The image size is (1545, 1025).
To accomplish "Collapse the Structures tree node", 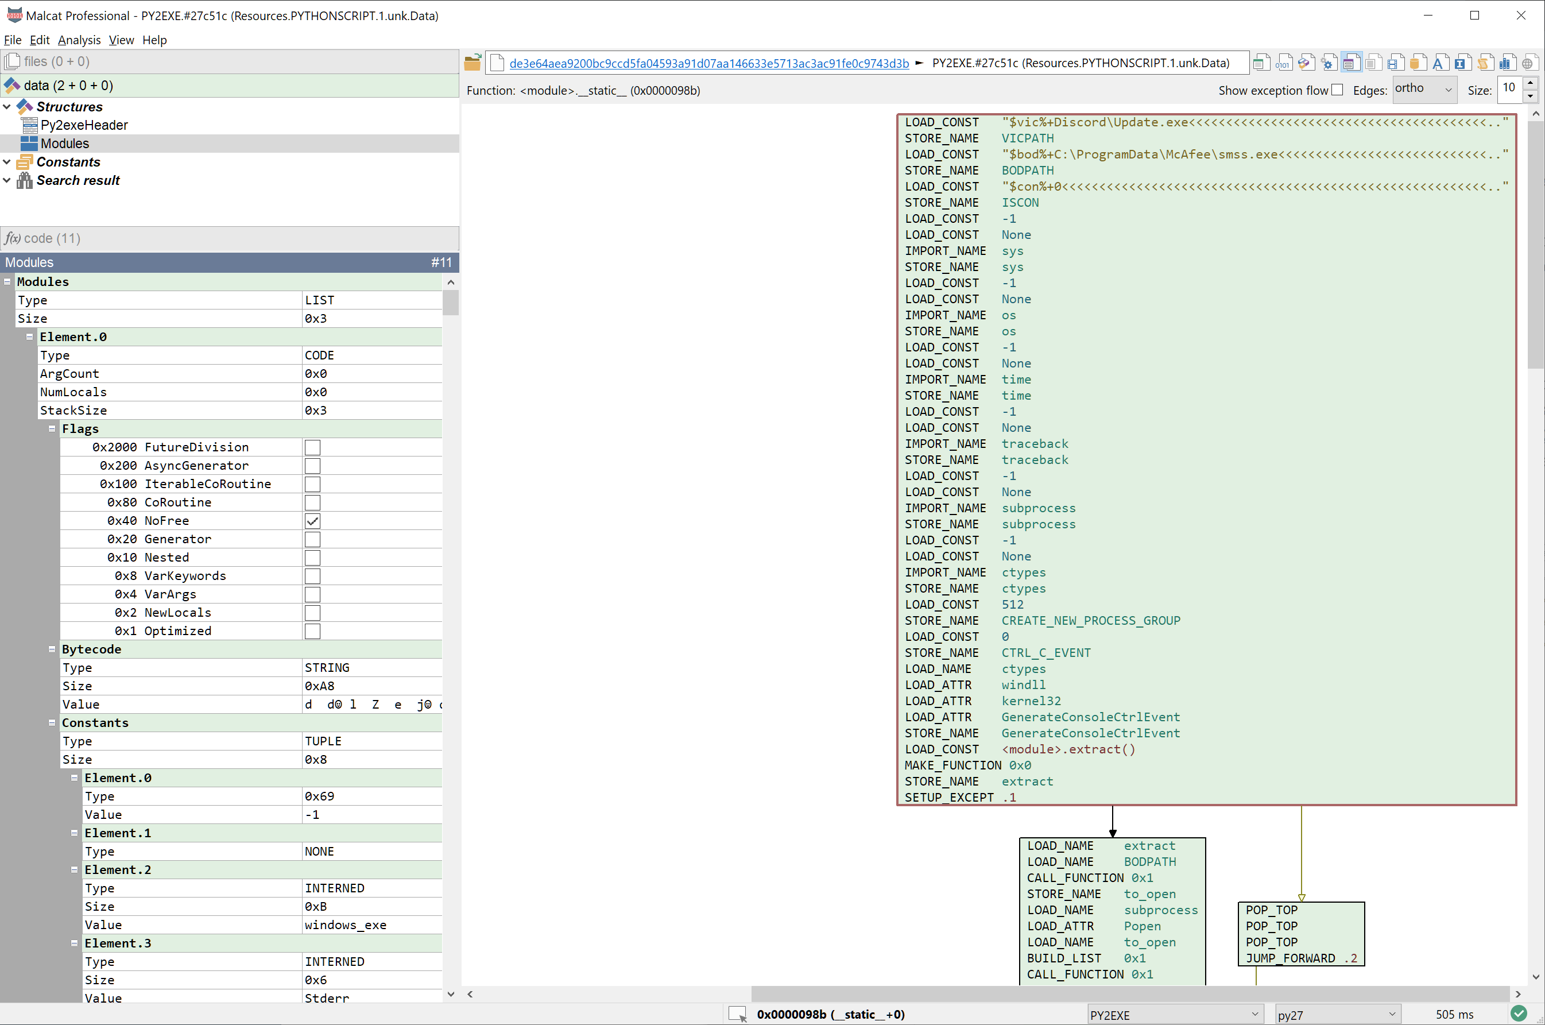I will (x=7, y=106).
